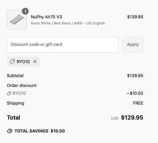Click the RYO10 discount chip label
The height and width of the screenshot is (143, 158).
[23, 62]
